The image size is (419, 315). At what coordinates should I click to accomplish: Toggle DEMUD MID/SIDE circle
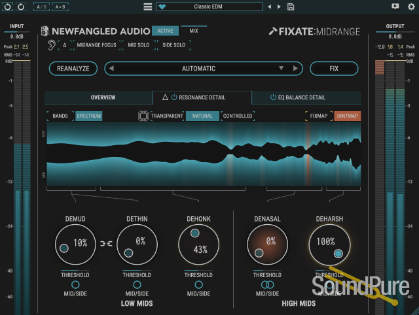coord(75,284)
